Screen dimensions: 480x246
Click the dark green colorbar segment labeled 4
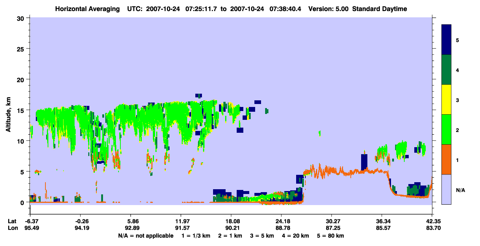click(446, 70)
